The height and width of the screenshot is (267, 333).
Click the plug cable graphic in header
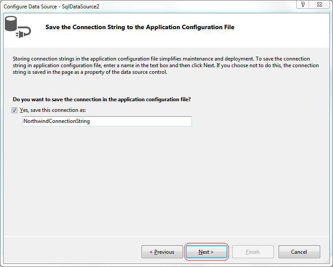pyautogui.click(x=24, y=32)
